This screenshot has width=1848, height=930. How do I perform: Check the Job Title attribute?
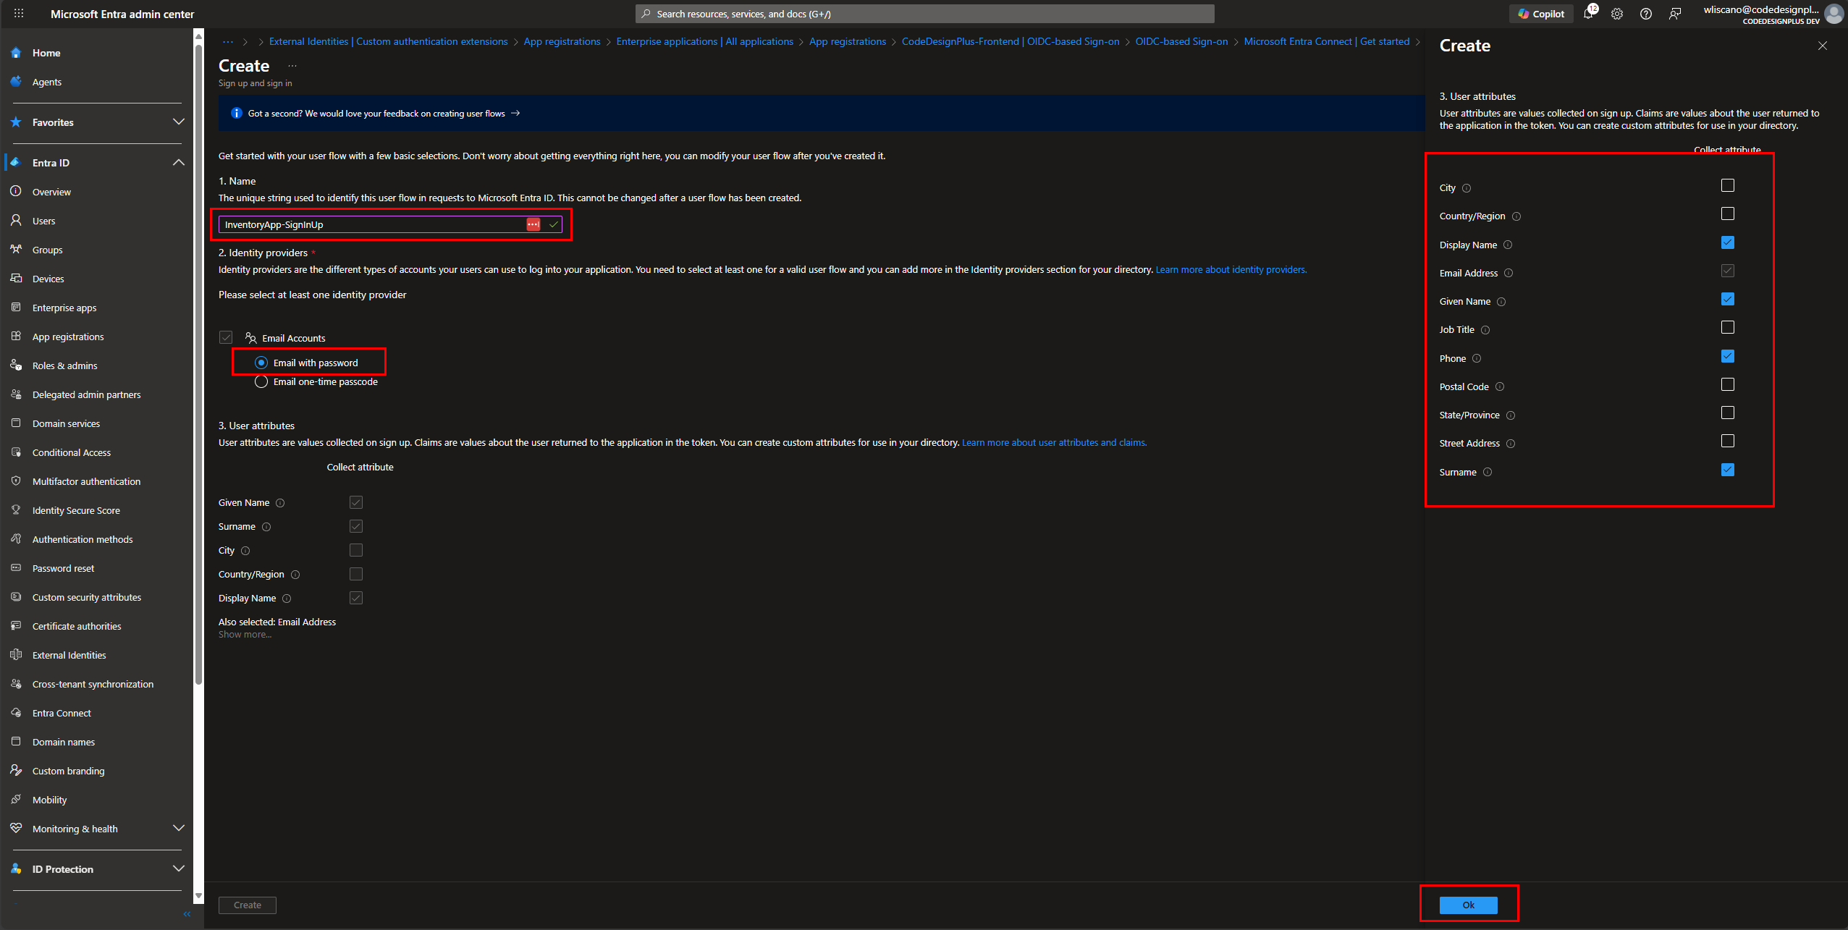[x=1728, y=327]
